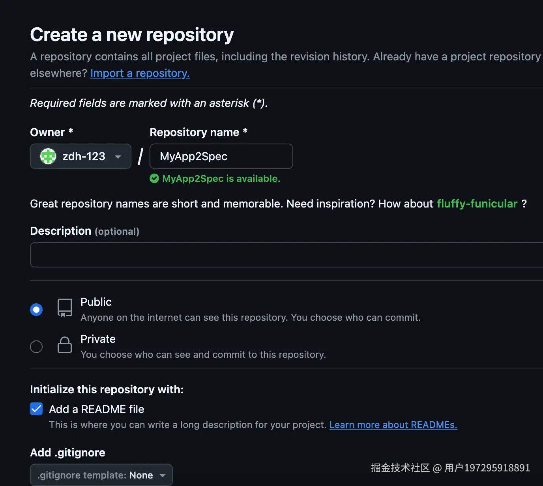
Task: Click the private repository lock icon
Action: point(65,345)
